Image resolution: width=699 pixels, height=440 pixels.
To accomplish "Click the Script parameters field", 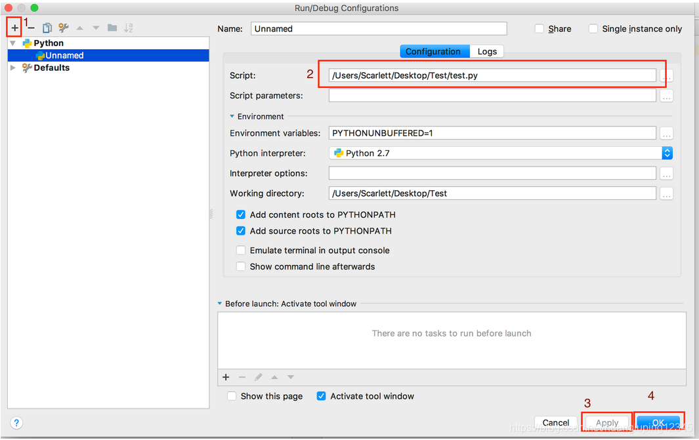I will click(492, 96).
